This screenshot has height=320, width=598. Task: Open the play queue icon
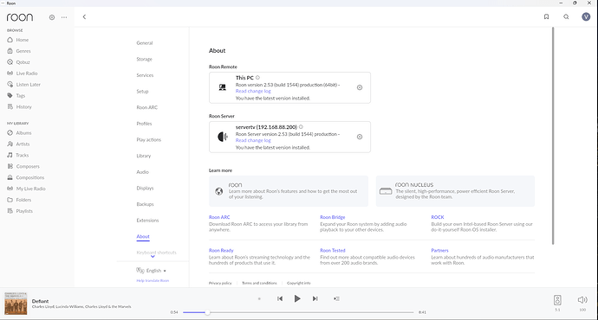336,298
